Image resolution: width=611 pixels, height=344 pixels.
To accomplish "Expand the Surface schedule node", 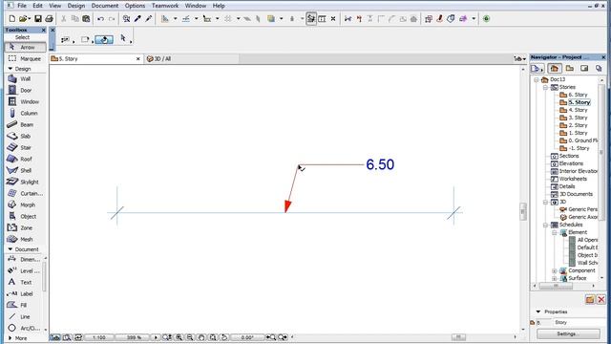I will 554,278.
